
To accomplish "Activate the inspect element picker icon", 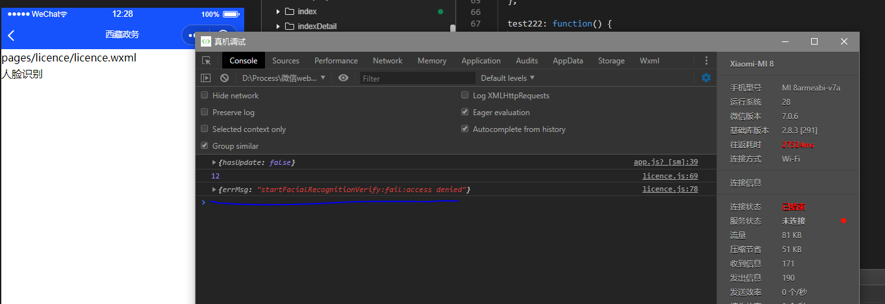I will tap(206, 61).
